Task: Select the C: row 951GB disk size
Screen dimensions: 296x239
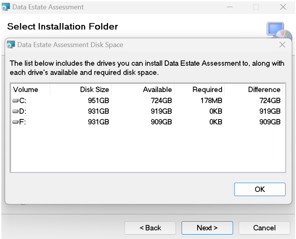Action: [x=98, y=101]
